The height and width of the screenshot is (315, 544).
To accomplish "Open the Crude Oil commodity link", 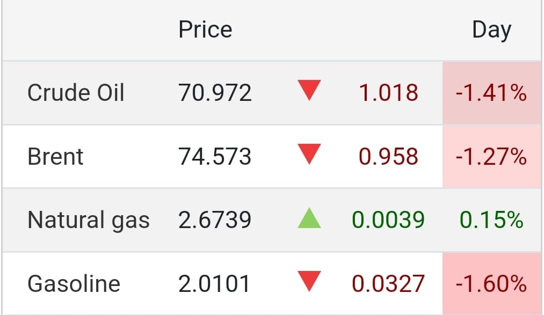I will tap(76, 93).
